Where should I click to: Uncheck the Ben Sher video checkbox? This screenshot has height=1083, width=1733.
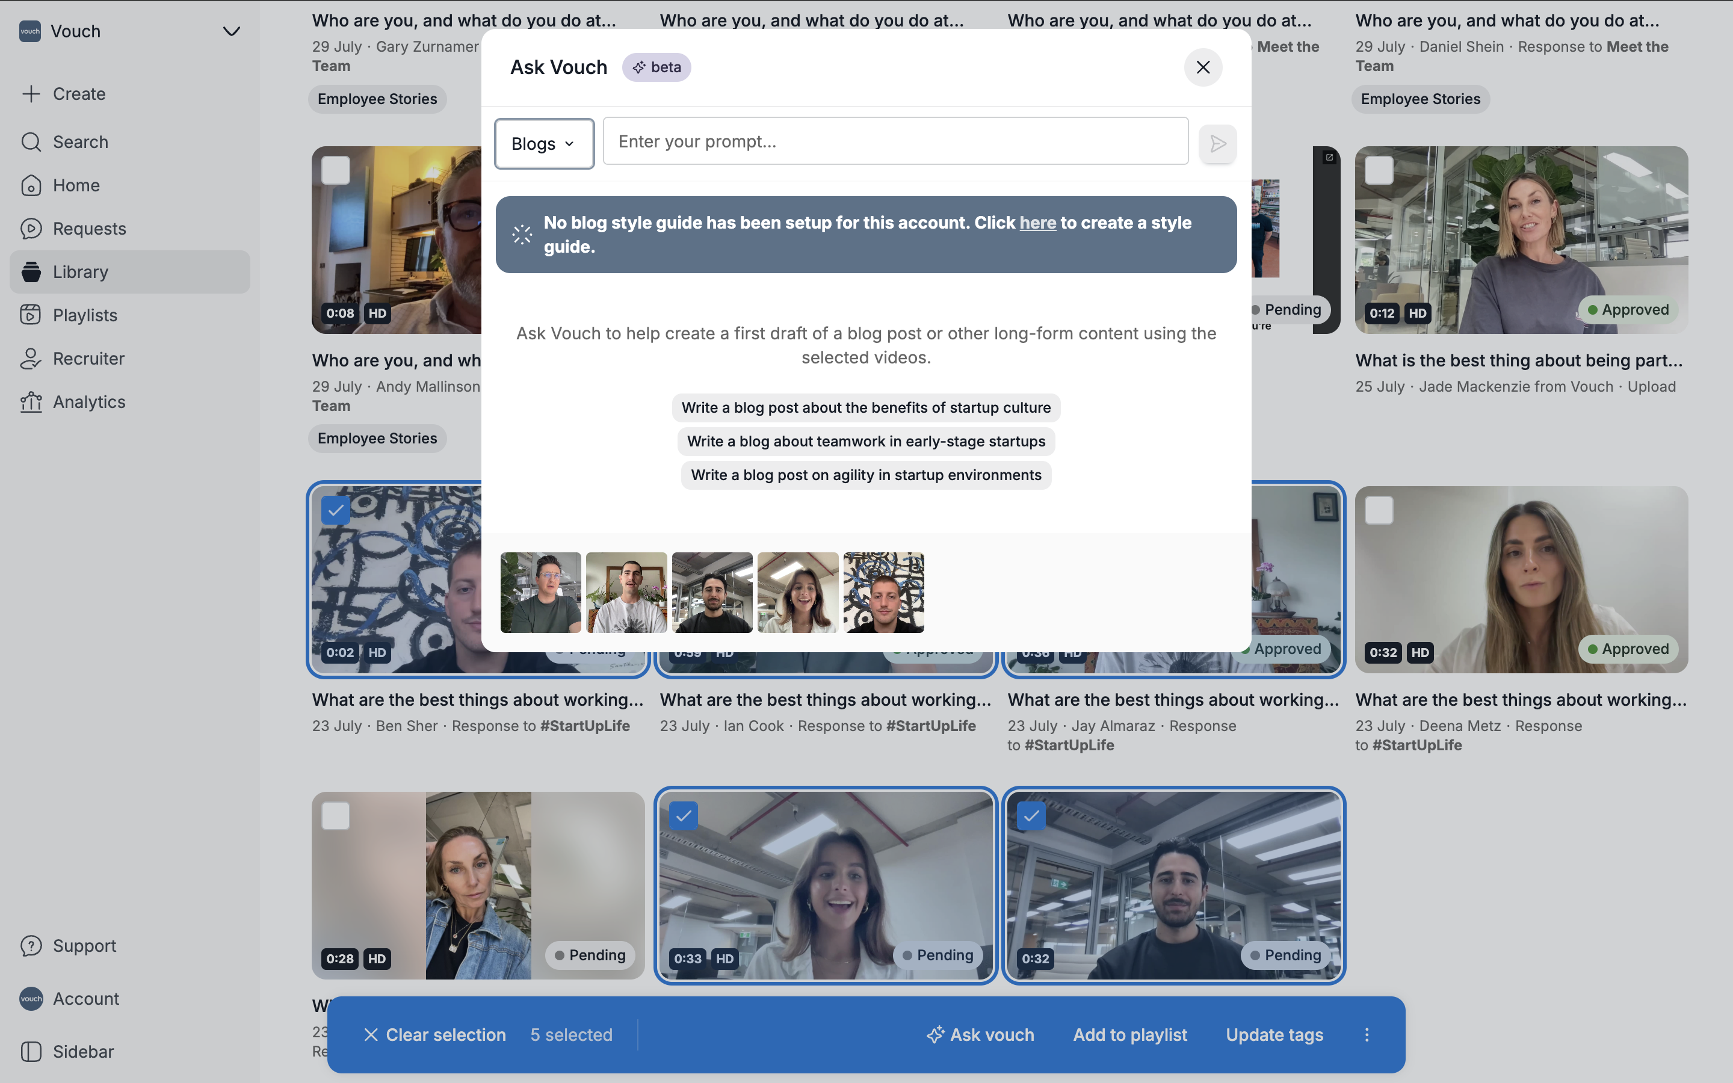[x=336, y=510]
